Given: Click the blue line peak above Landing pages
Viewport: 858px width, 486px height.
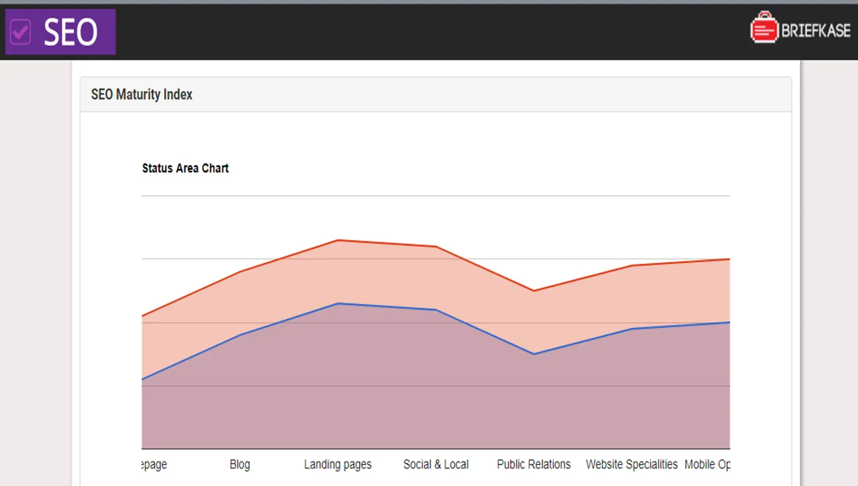Looking at the screenshot, I should click(x=338, y=303).
